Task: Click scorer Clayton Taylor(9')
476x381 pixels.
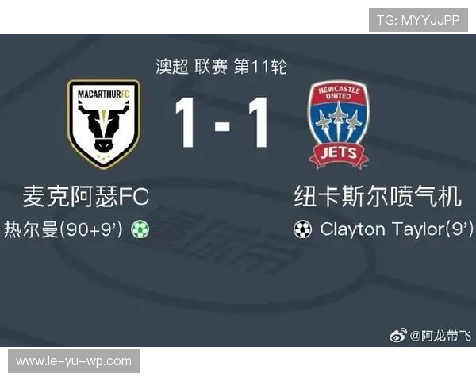Action: 397,229
